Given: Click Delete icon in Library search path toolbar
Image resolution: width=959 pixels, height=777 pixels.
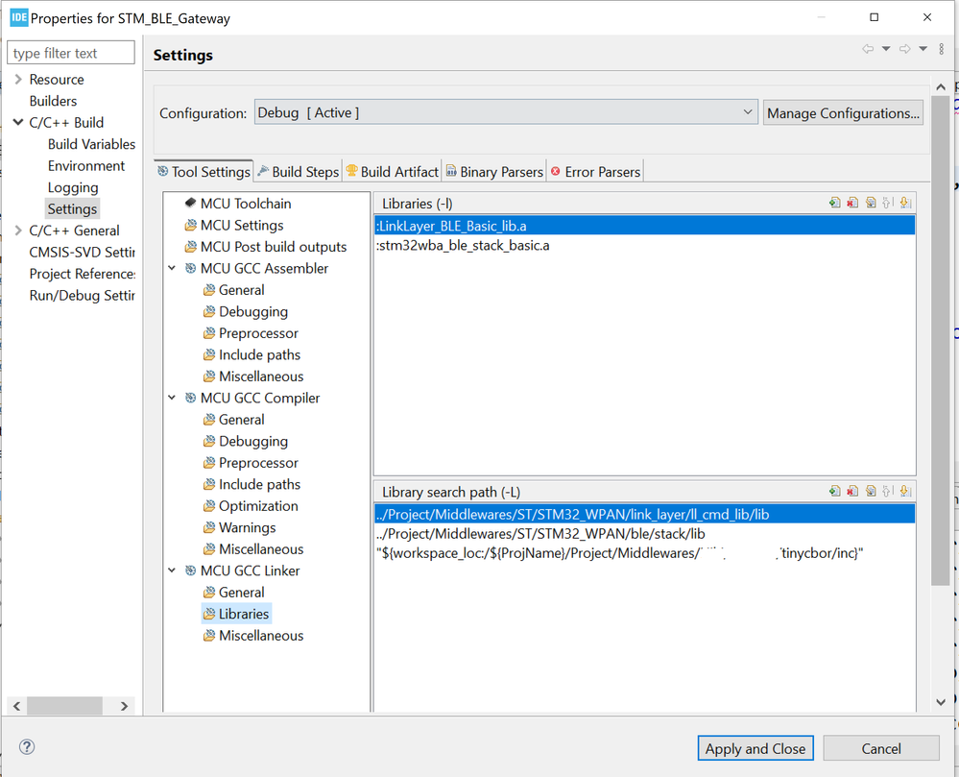Looking at the screenshot, I should tap(852, 492).
